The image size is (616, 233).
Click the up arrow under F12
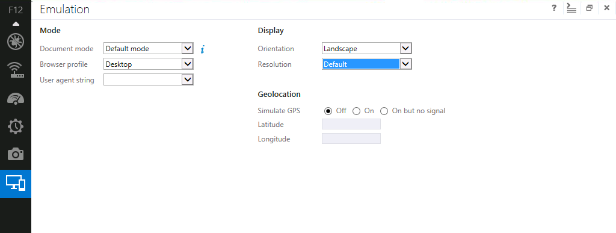click(16, 24)
